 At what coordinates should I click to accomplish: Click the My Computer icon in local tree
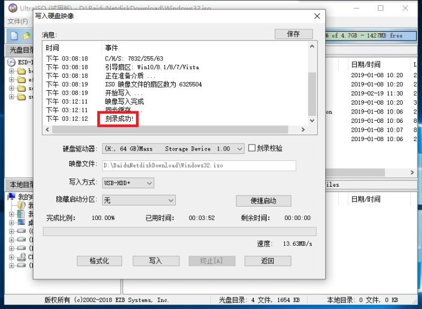click(x=12, y=197)
